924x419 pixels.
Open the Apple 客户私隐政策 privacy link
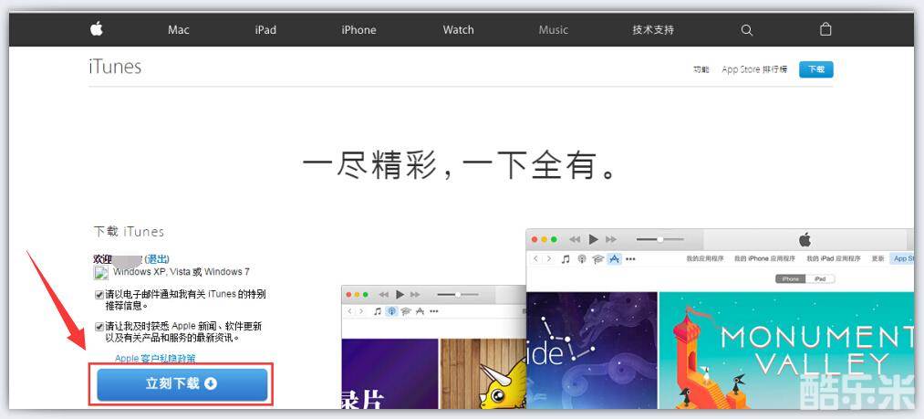(x=155, y=359)
